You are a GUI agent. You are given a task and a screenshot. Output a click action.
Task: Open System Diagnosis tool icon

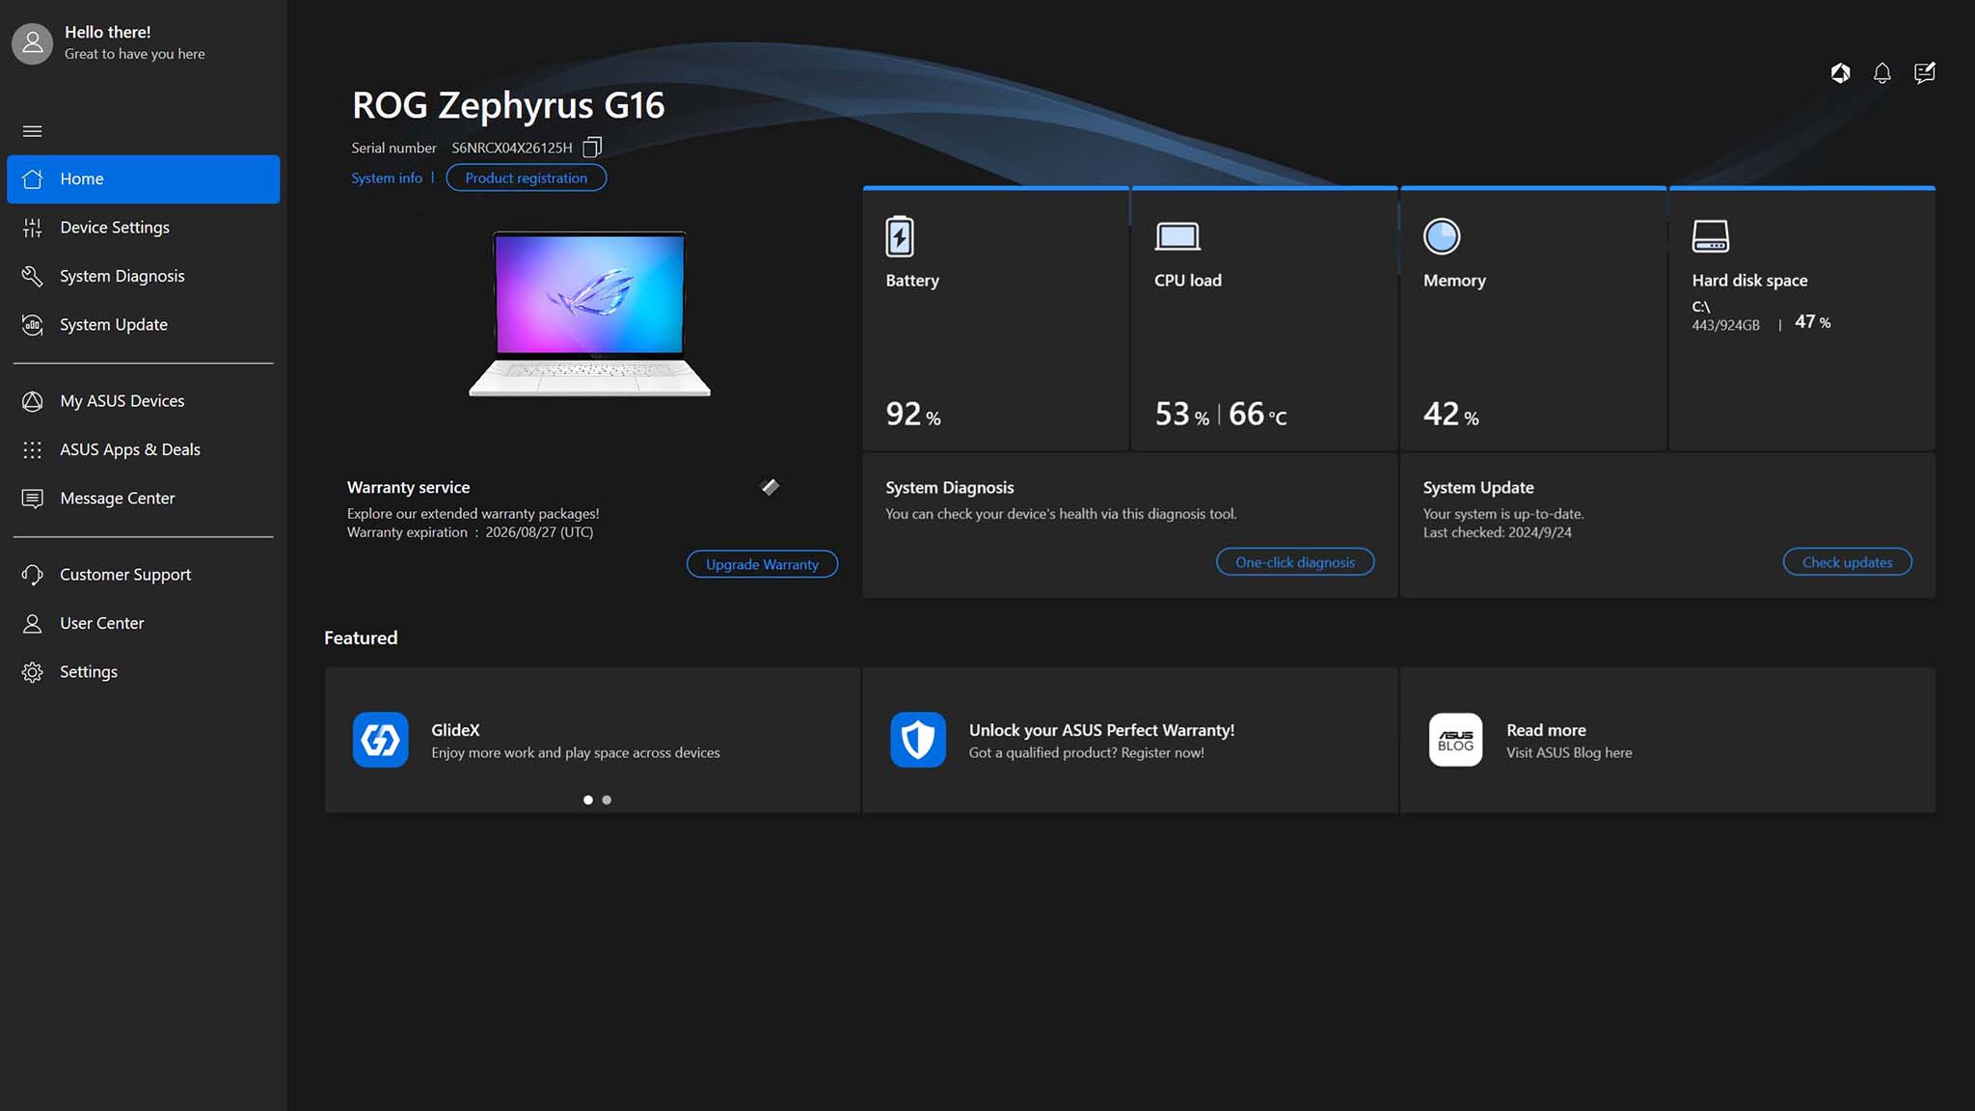(x=33, y=278)
